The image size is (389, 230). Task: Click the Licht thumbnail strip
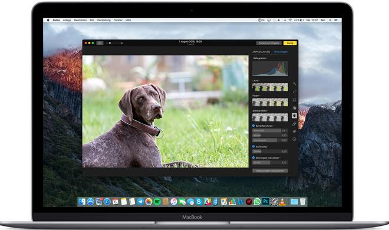click(270, 87)
